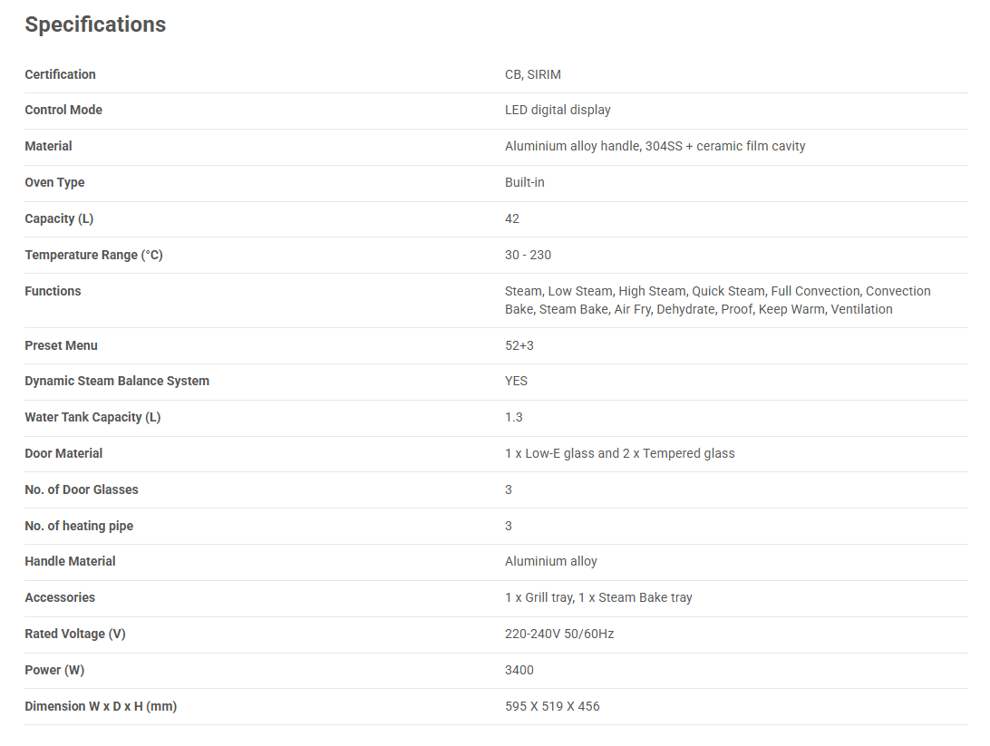Viewport: 990px width, 746px height.
Task: Click the Capacity (L) label
Action: 59,218
